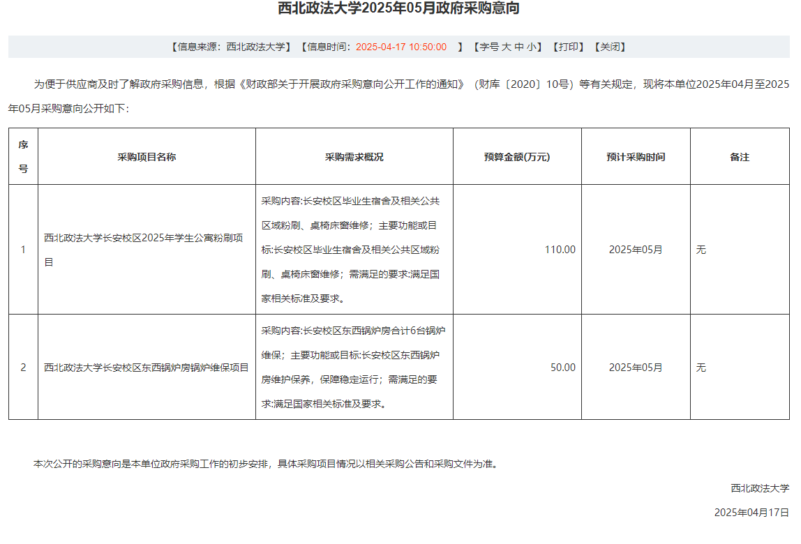Click the 序号 column header
The width and height of the screenshot is (801, 544).
pos(23,156)
